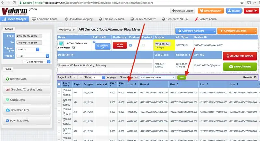The width and height of the screenshot is (260, 141).
Task: Edit the Expires date field
Action: point(162,44)
